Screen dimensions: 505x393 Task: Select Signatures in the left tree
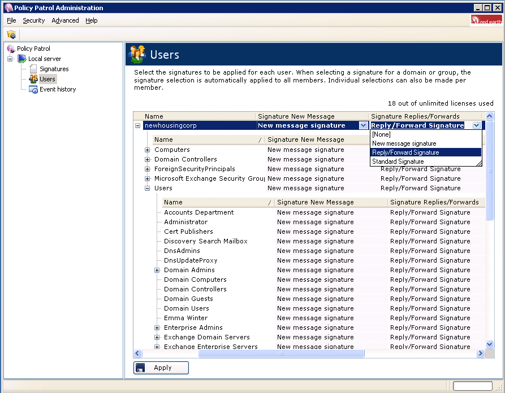pyautogui.click(x=54, y=69)
